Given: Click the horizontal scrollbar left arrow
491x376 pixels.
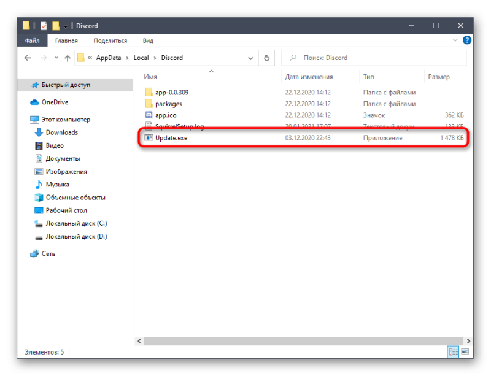Looking at the screenshot, I should pos(139,341).
